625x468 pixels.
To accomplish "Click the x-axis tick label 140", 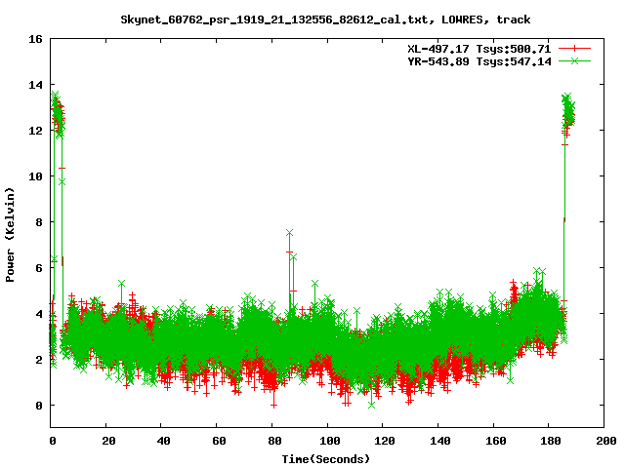I will coord(440,441).
